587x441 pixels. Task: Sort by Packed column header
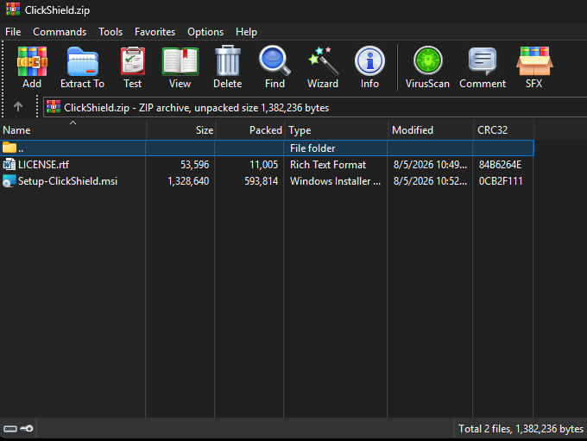pyautogui.click(x=250, y=130)
